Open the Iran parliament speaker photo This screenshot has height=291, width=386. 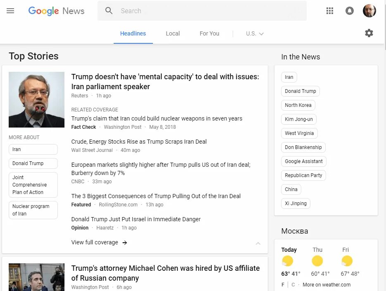(36, 99)
